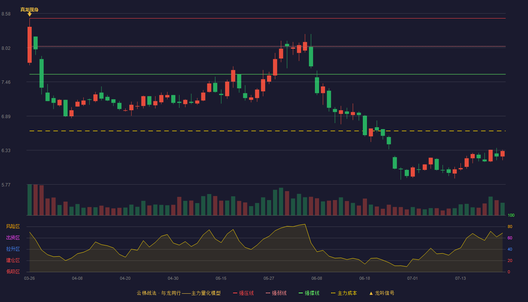Click the 出货区 zone label
528x302 pixels.
[x=13, y=238]
